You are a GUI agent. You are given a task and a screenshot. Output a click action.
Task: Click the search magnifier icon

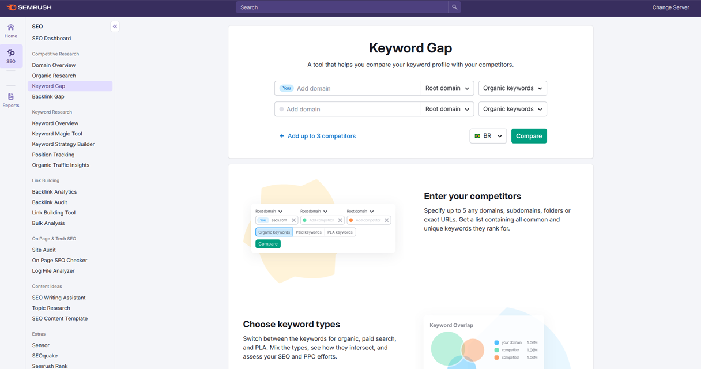point(454,7)
